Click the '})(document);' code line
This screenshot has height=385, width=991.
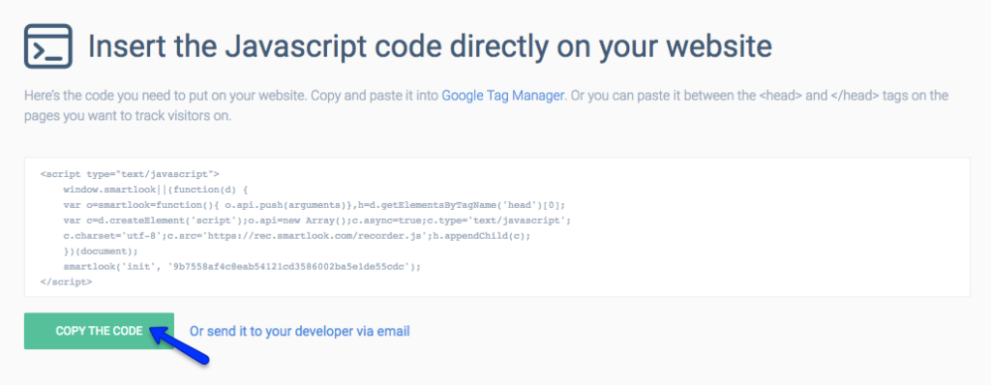point(100,251)
